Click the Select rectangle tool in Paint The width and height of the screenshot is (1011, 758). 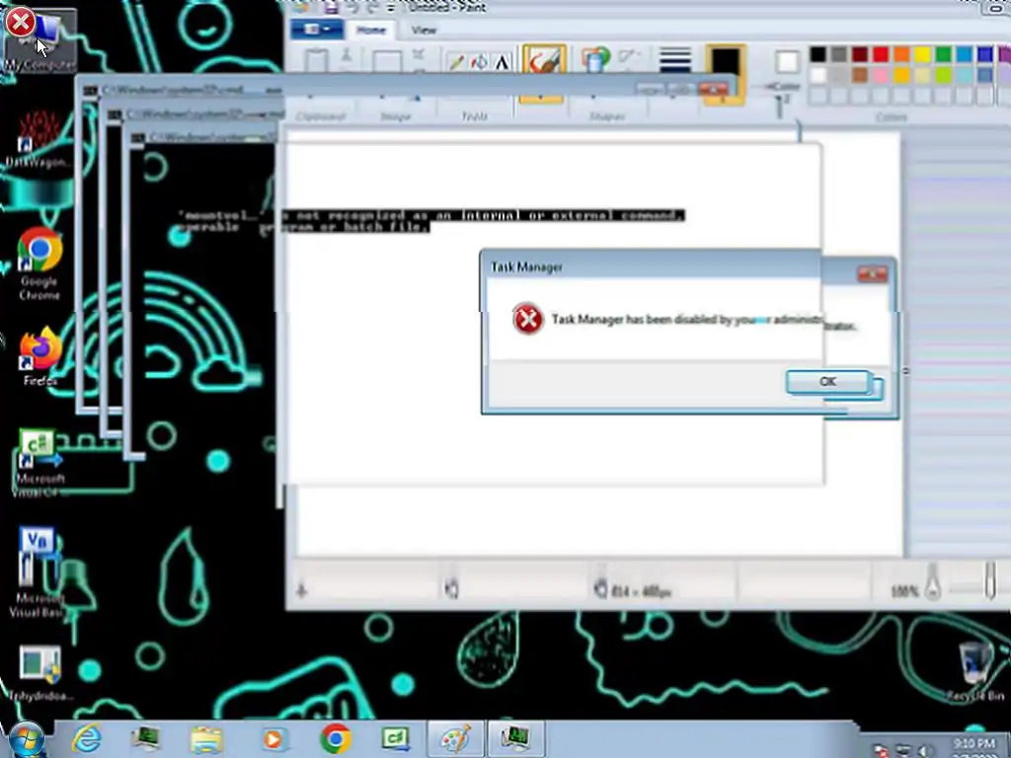[387, 62]
